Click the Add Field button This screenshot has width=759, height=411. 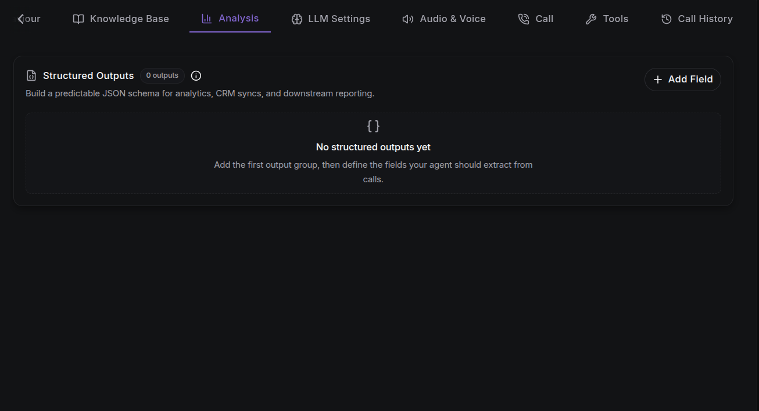[x=683, y=80]
